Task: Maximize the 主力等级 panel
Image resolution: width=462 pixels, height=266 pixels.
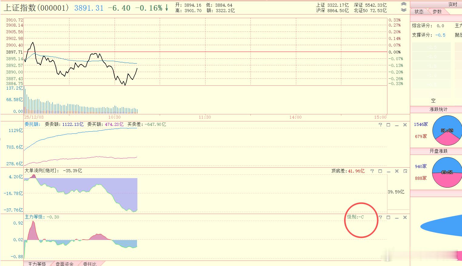Action: point(388,217)
